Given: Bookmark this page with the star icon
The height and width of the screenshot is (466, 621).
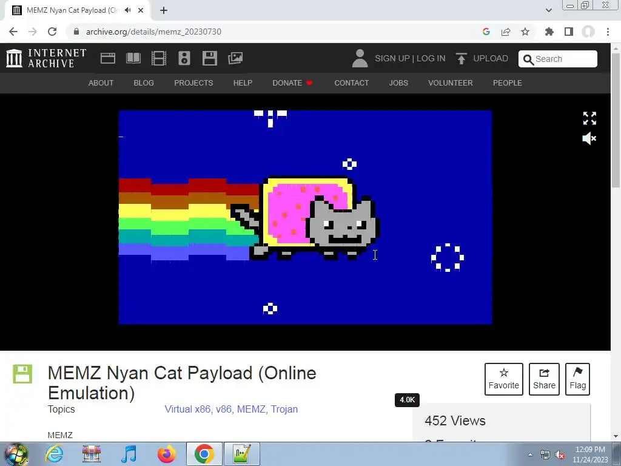Looking at the screenshot, I should tap(525, 32).
